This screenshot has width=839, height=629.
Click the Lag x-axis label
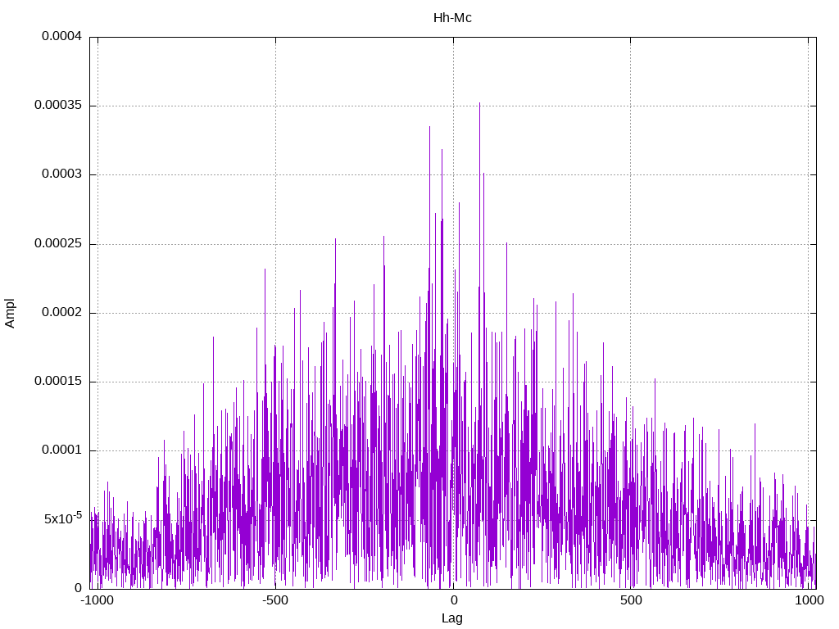[452, 618]
